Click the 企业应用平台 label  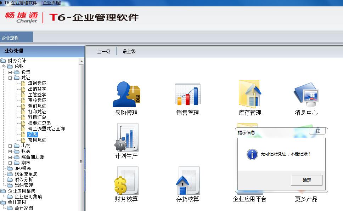[x=249, y=199]
